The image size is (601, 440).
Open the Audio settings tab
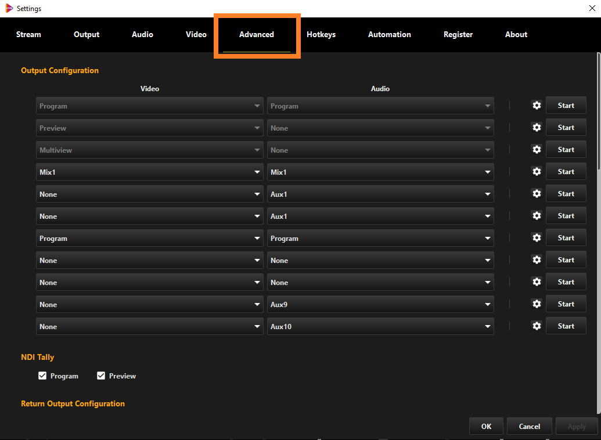142,34
